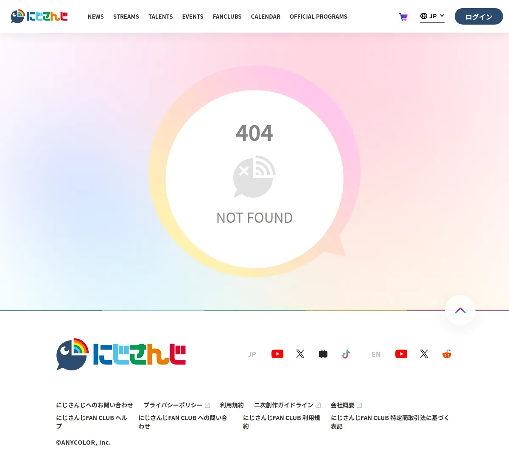Open the STREAMS menu item

tap(126, 17)
